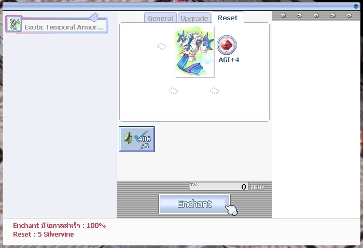
Task: Click the AGI+4 text label
Action: (229, 60)
